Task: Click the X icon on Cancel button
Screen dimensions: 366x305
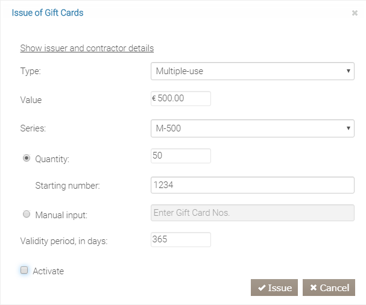Action: pos(314,288)
